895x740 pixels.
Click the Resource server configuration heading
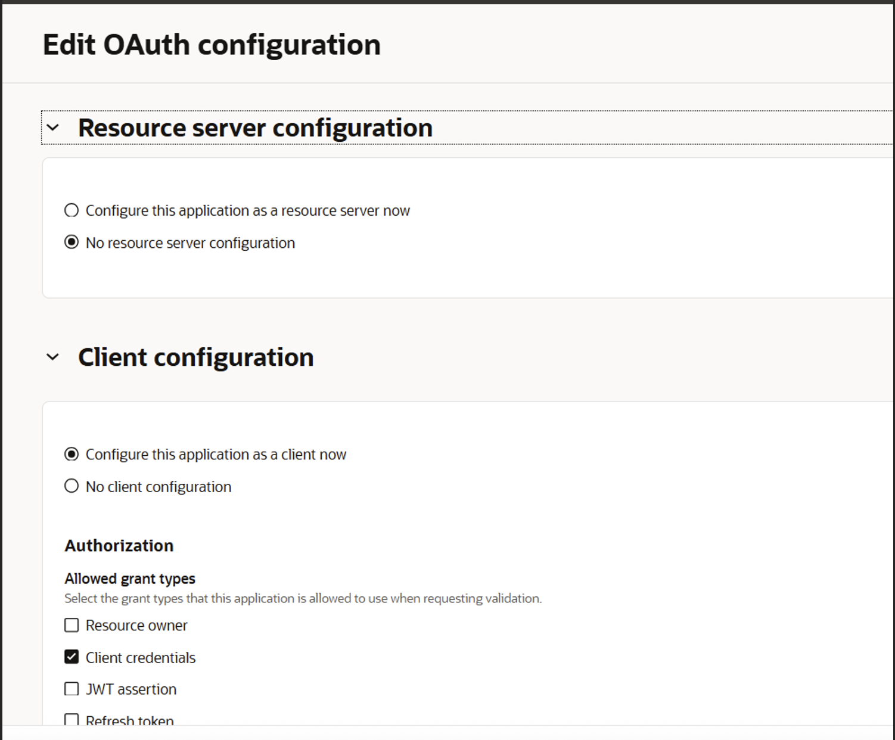point(255,127)
